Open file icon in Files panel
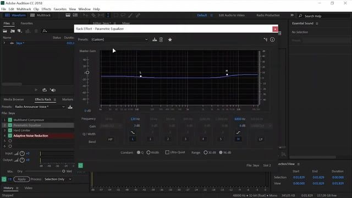This screenshot has height=198, width=352. point(5,31)
